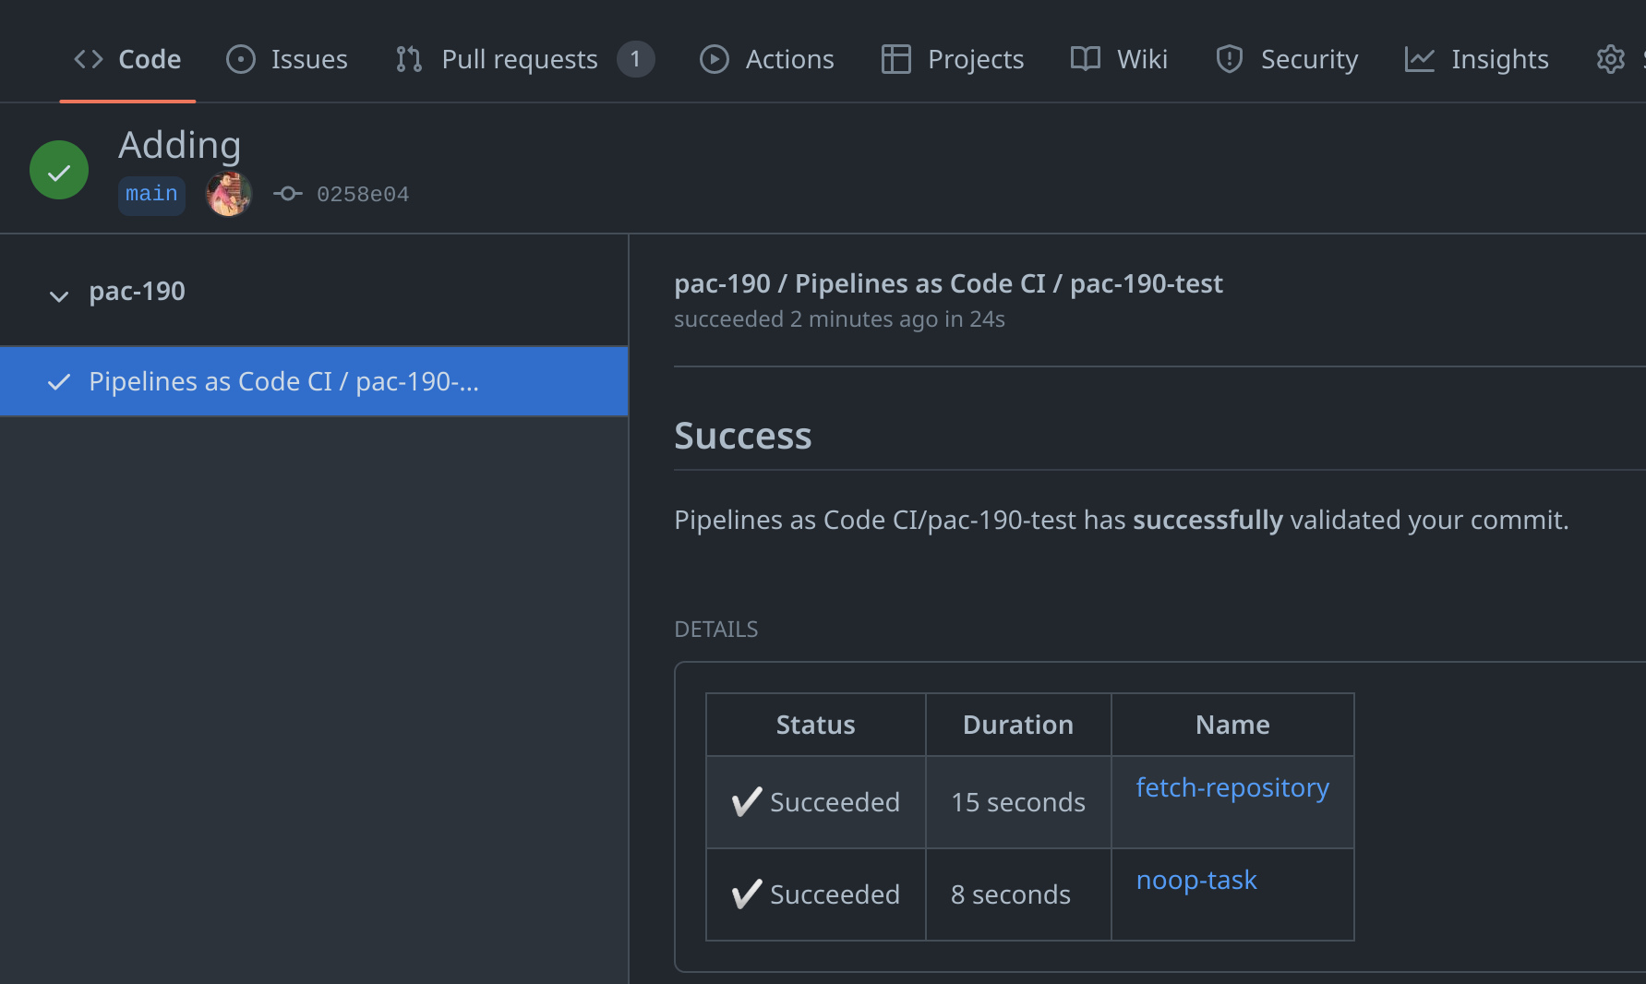Click the Security shield icon
This screenshot has height=984, width=1646.
pyautogui.click(x=1229, y=59)
